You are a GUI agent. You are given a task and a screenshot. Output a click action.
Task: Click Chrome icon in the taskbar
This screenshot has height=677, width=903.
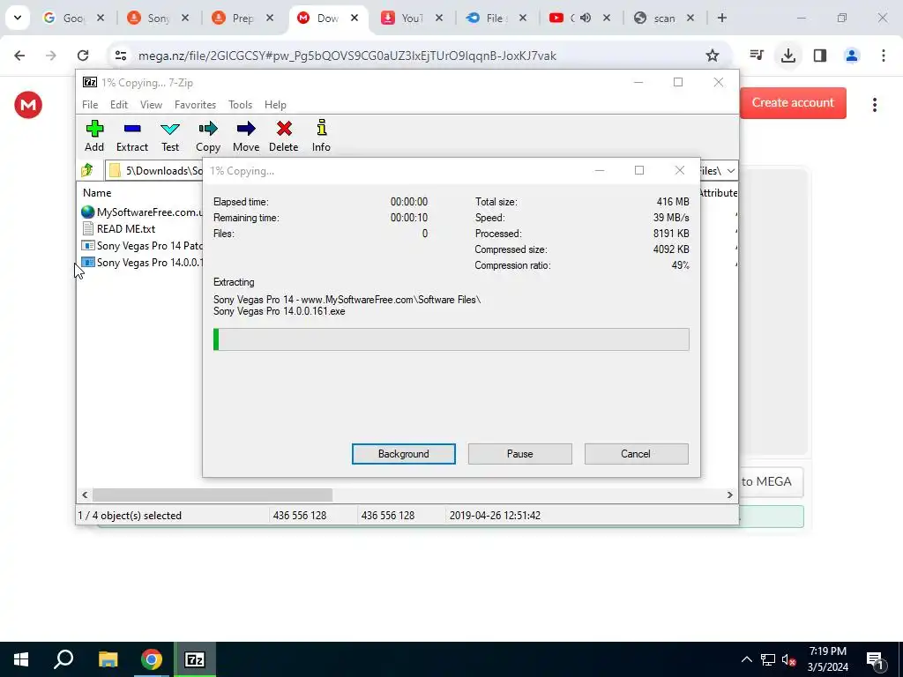[x=152, y=659]
